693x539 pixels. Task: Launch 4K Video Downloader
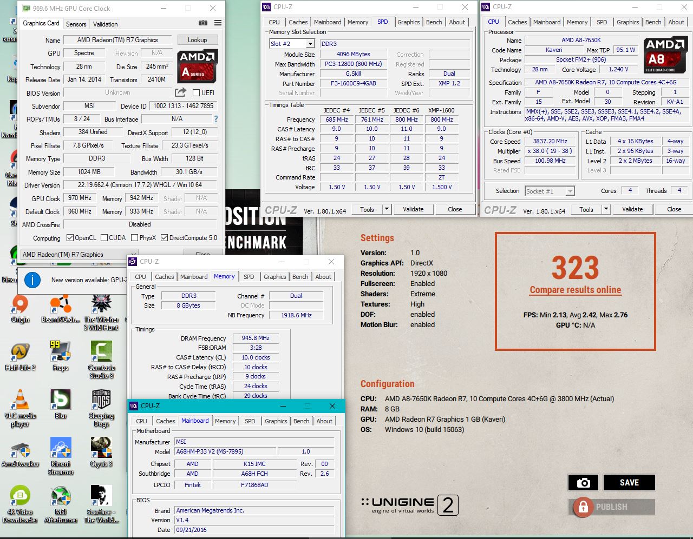tap(20, 504)
